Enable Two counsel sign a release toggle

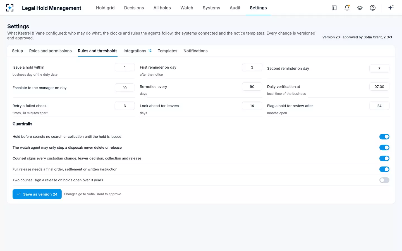tap(384, 180)
